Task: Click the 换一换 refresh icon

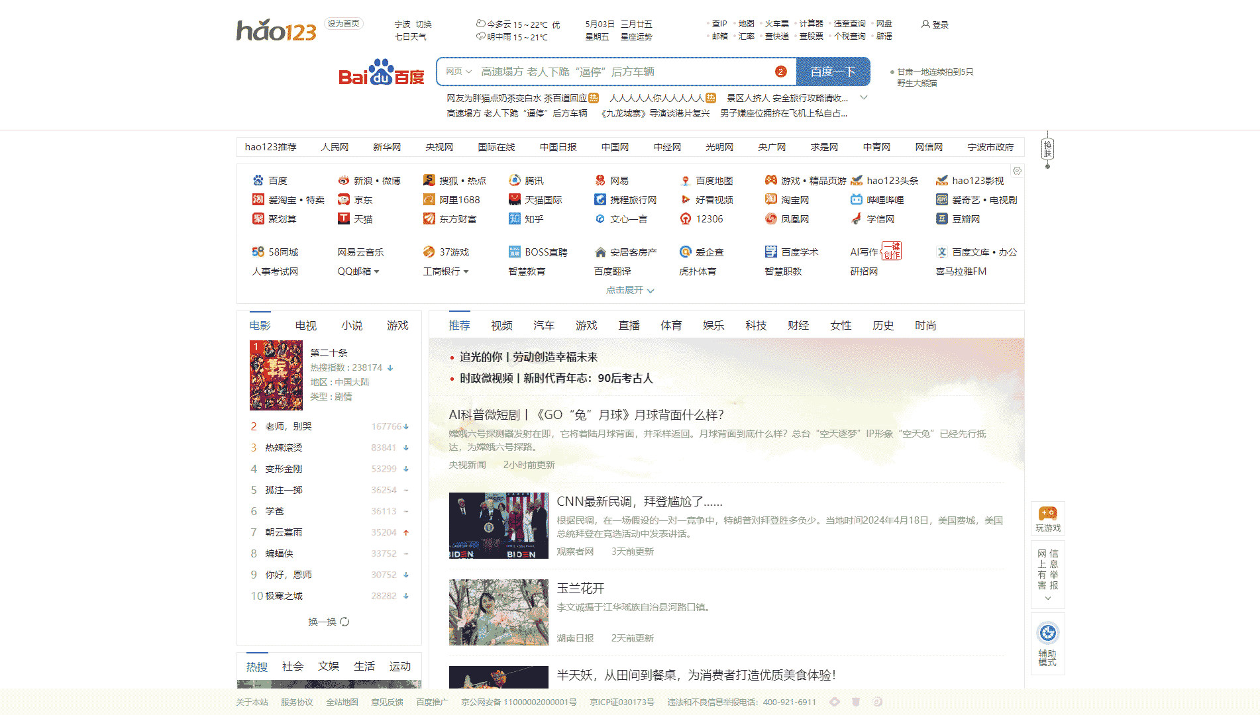Action: [344, 622]
